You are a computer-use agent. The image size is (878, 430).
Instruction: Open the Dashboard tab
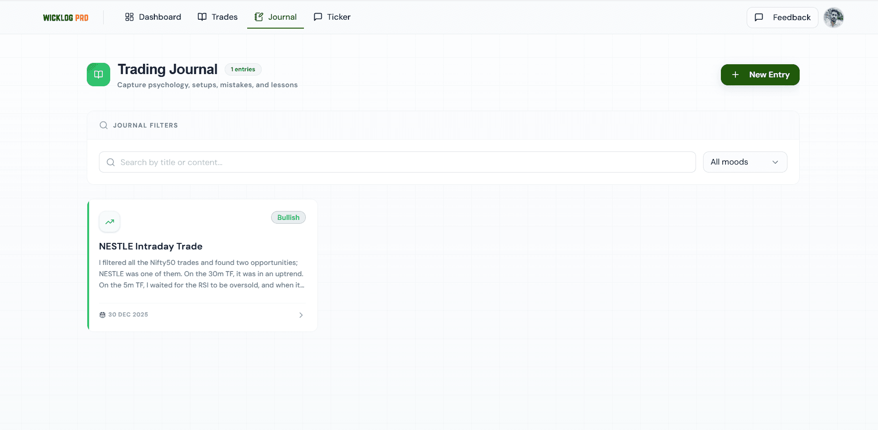153,17
